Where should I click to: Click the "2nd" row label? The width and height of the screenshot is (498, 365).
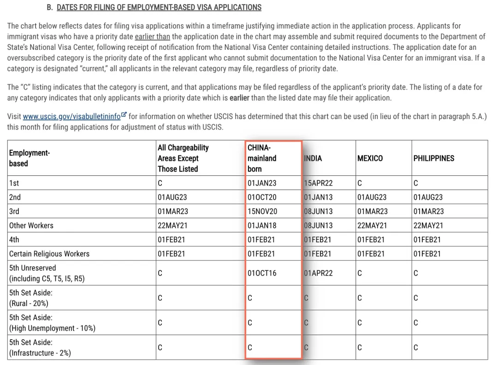coord(15,197)
